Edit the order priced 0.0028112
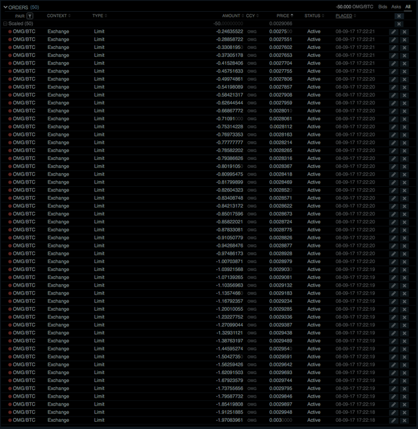The width and height of the screenshot is (418, 429). [393, 127]
